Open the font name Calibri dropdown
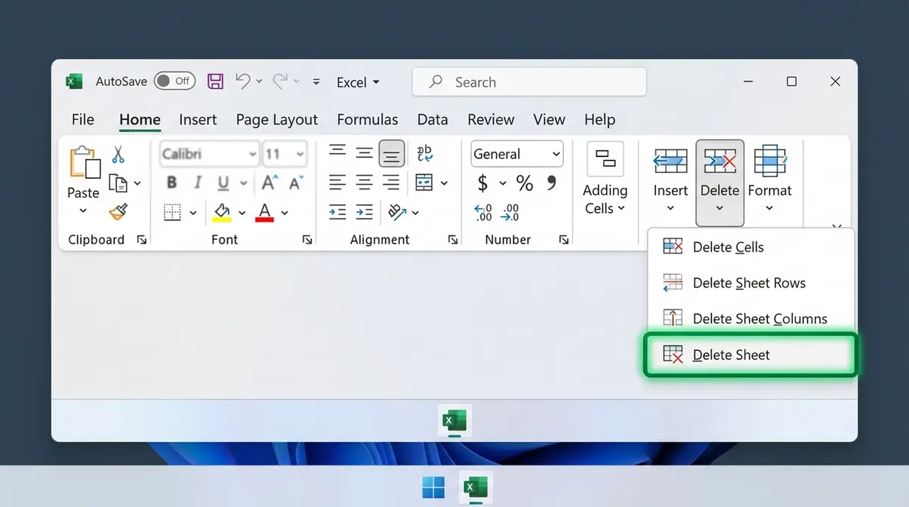The height and width of the screenshot is (507, 909). pos(252,154)
